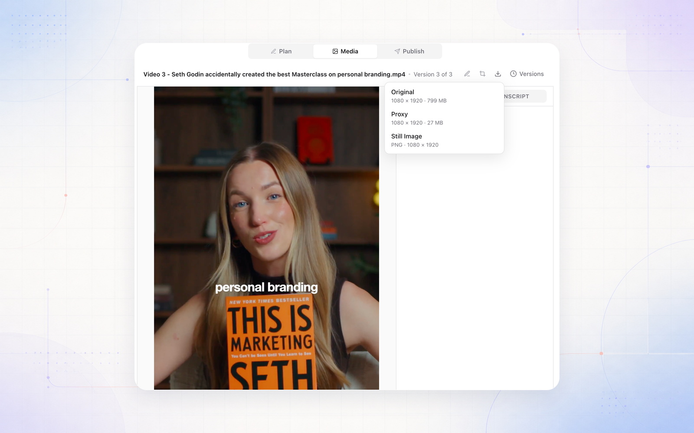The image size is (694, 433).
Task: Click the pencil rename icon
Action: [467, 74]
